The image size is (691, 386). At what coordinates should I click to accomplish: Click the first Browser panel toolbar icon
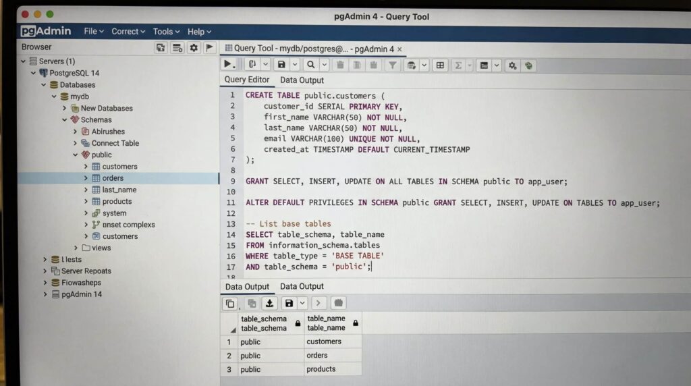point(161,48)
